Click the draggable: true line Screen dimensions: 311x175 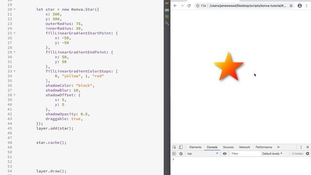(x=64, y=119)
